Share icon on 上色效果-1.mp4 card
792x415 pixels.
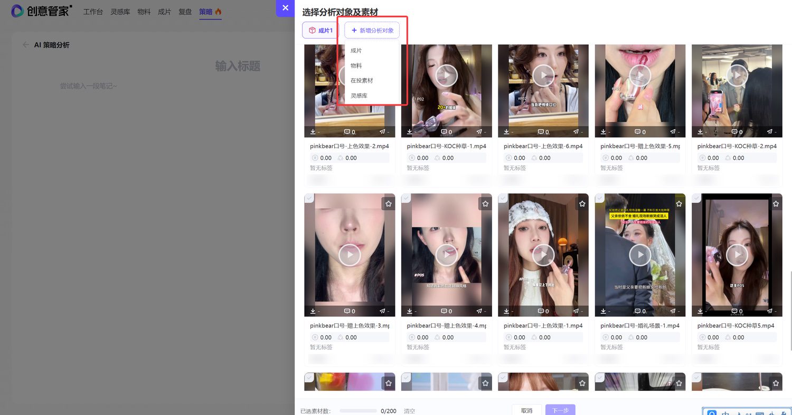[577, 311]
